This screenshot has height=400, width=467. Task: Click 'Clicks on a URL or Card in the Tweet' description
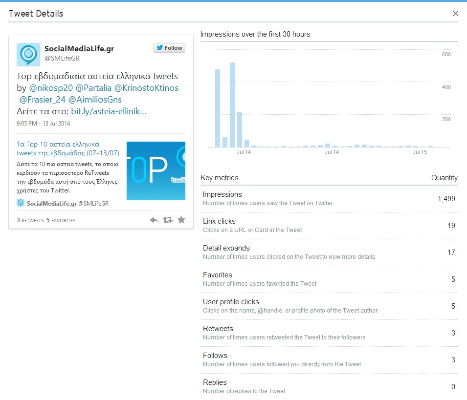point(252,230)
